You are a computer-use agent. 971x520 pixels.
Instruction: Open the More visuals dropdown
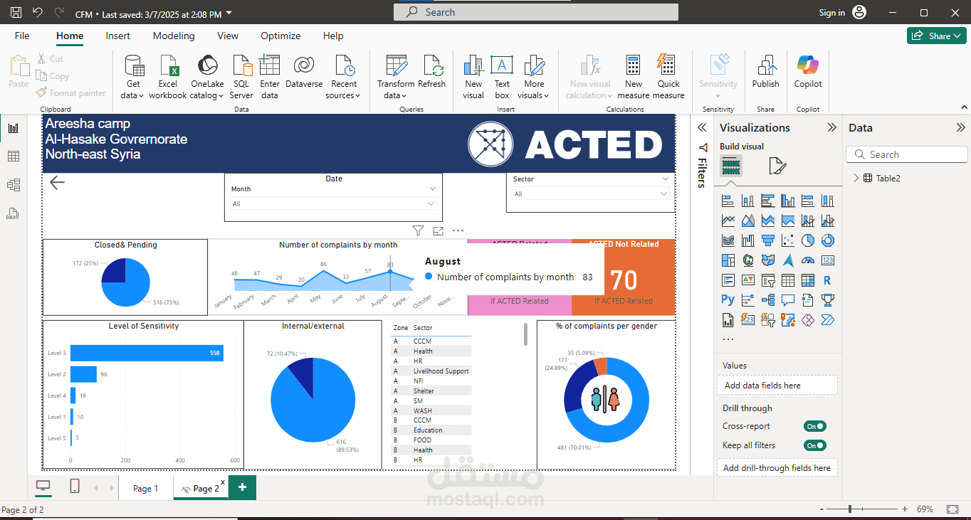[534, 77]
